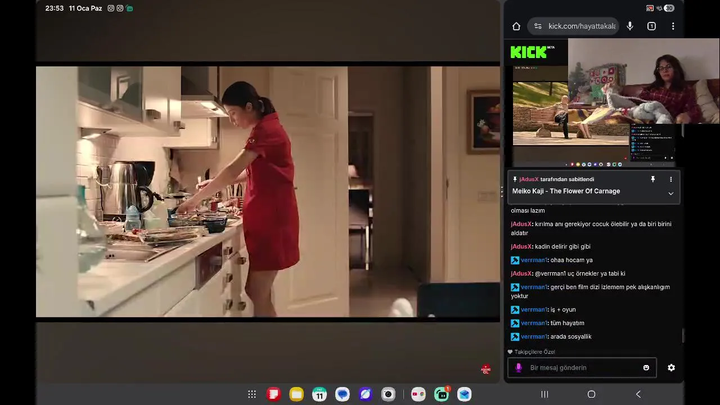Image resolution: width=720 pixels, height=405 pixels.
Task: Tap status bar clock 23:53
Action: [x=55, y=8]
